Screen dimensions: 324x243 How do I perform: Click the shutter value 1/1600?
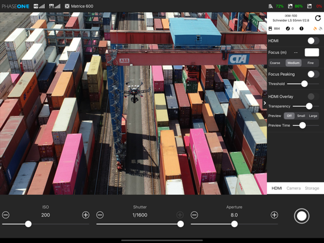(x=140, y=215)
